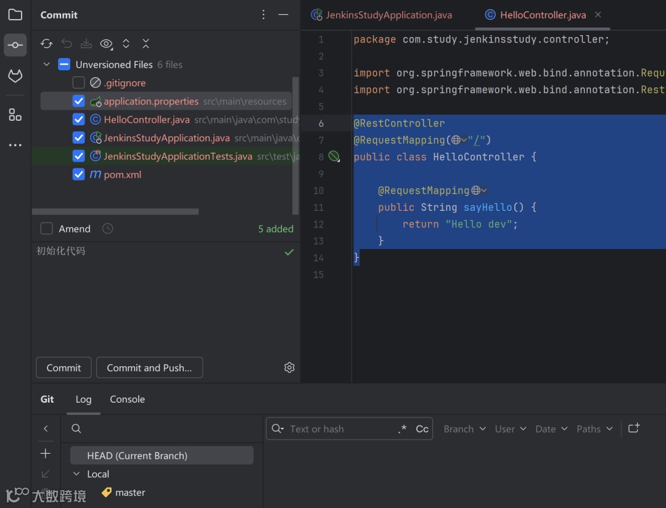Enable the Amend checkbox

click(x=46, y=229)
